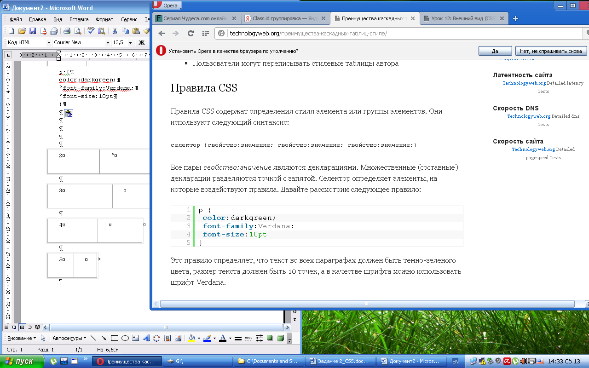Click the paste options smart tag in document

[x=69, y=114]
